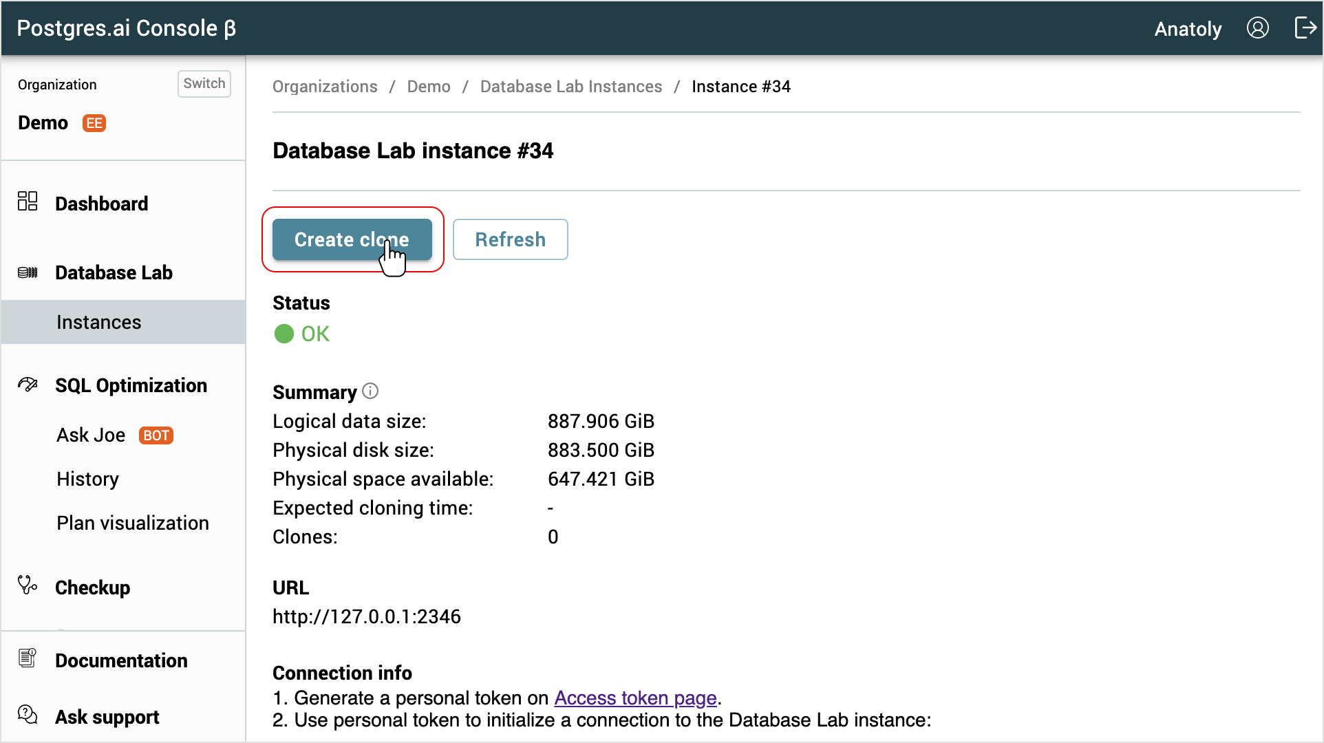Click the Documentation icon
Image resolution: width=1324 pixels, height=743 pixels.
28,658
